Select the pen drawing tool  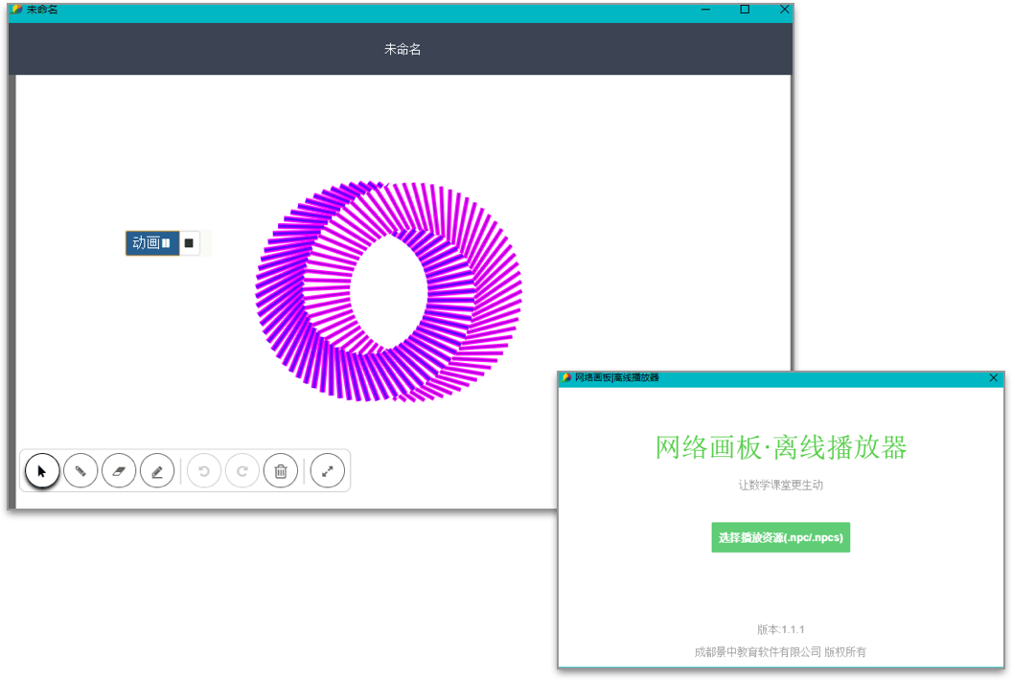point(80,470)
